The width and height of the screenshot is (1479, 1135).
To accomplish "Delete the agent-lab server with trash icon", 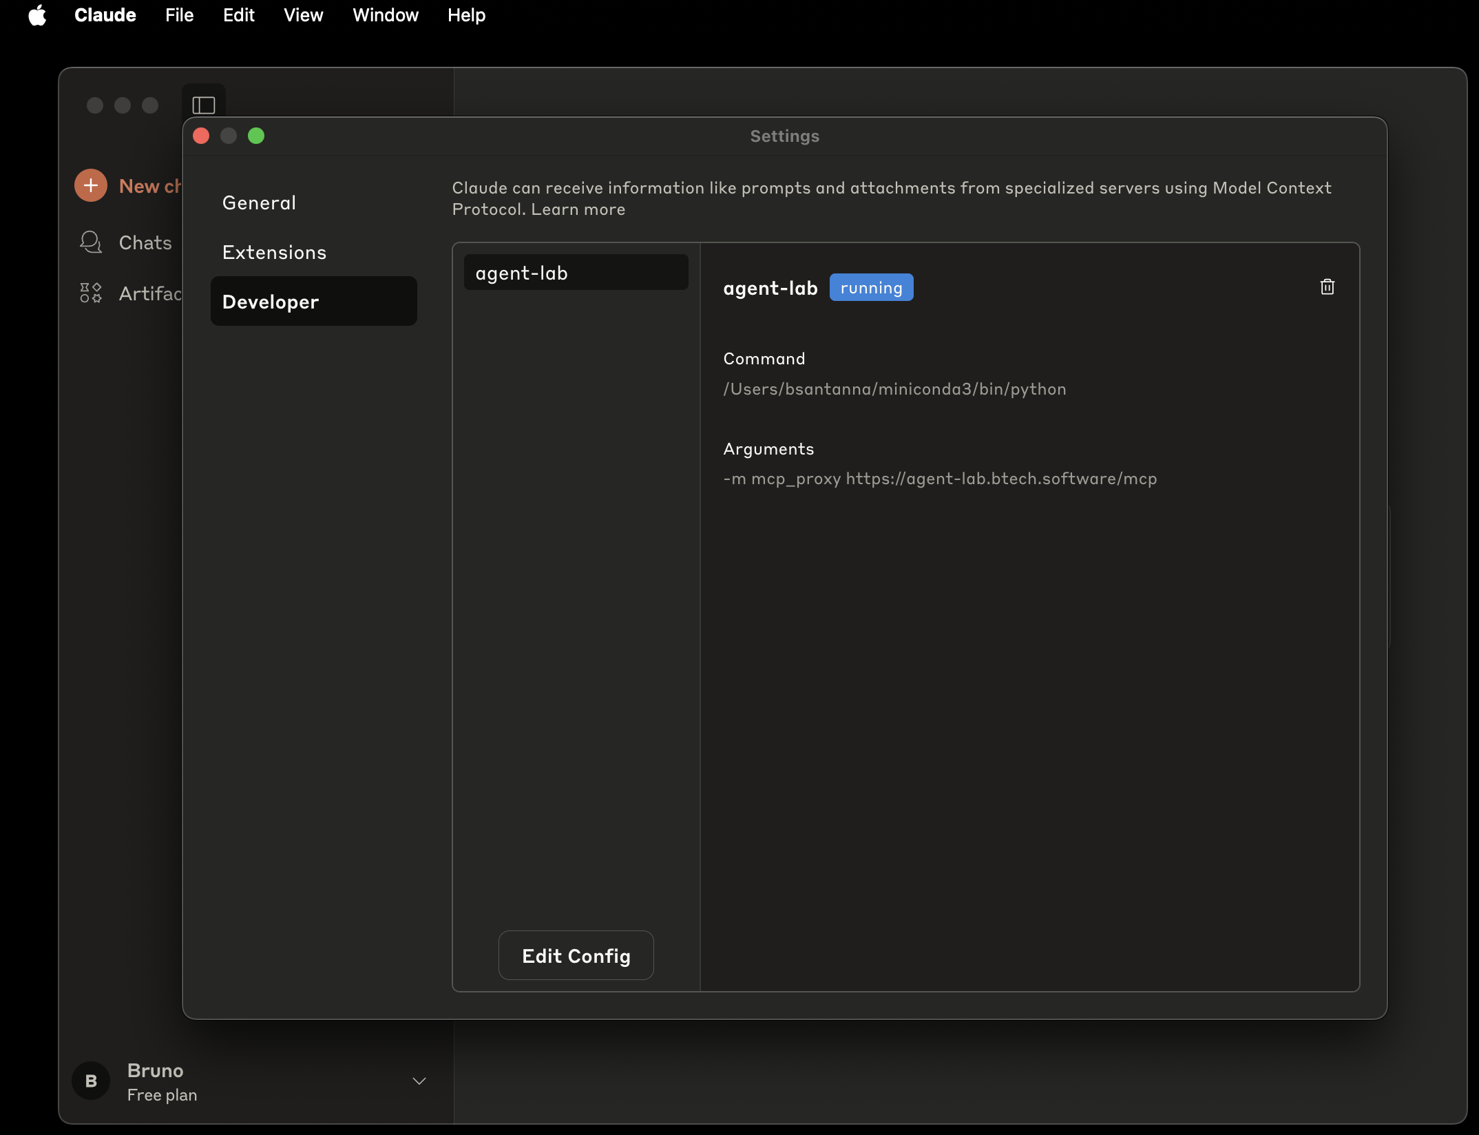I will click(1327, 287).
